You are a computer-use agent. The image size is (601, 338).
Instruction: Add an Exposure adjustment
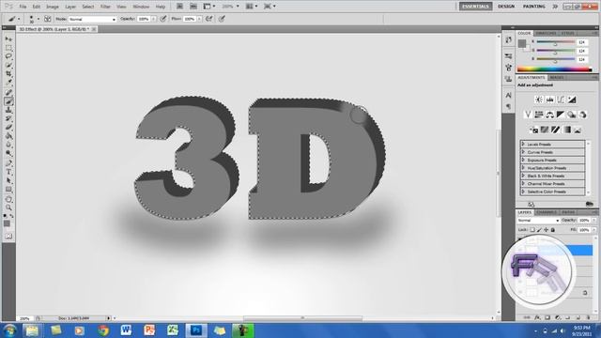point(572,100)
